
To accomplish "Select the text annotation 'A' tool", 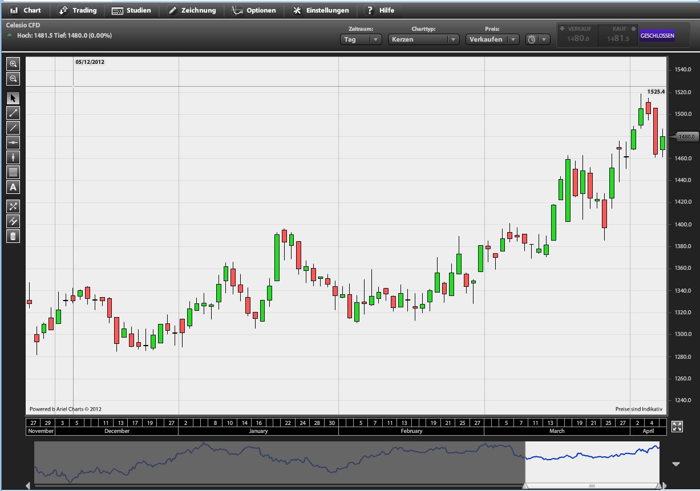I will coord(13,187).
